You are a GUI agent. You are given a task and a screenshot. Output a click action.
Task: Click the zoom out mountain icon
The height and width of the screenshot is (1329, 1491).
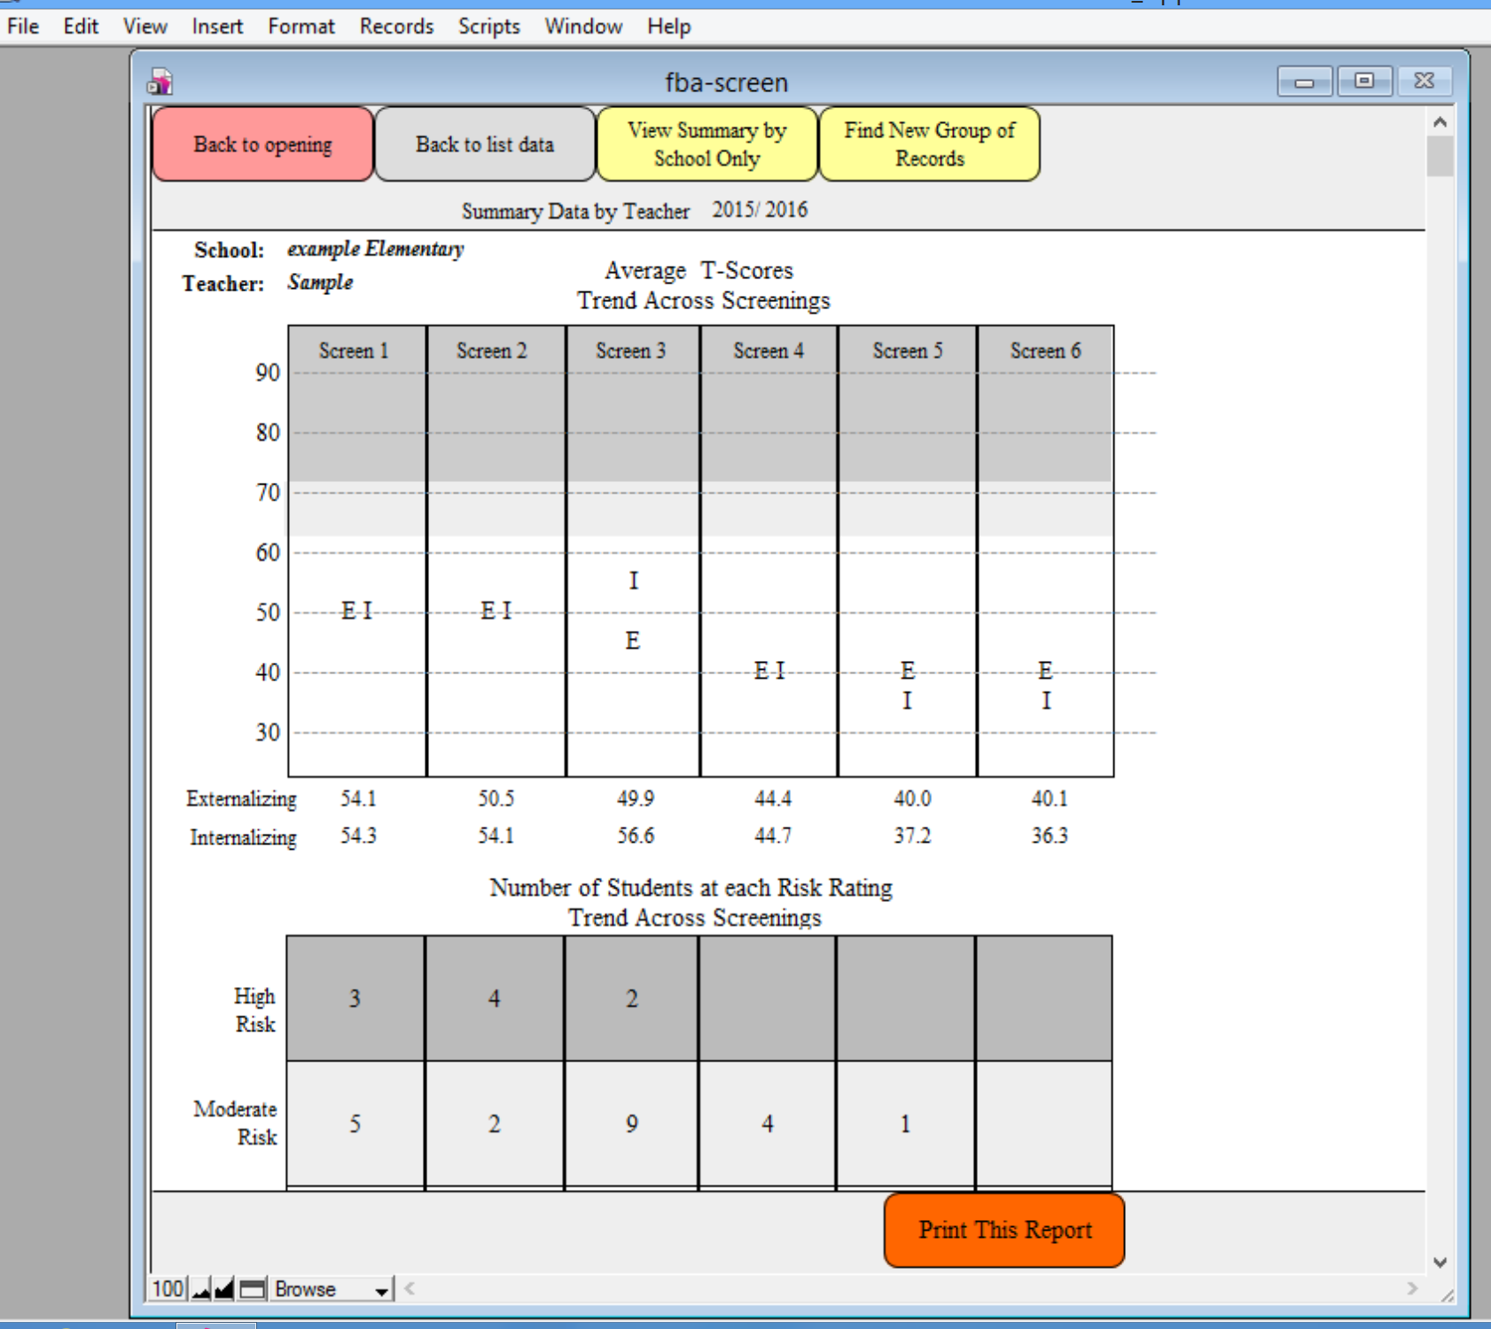(200, 1289)
